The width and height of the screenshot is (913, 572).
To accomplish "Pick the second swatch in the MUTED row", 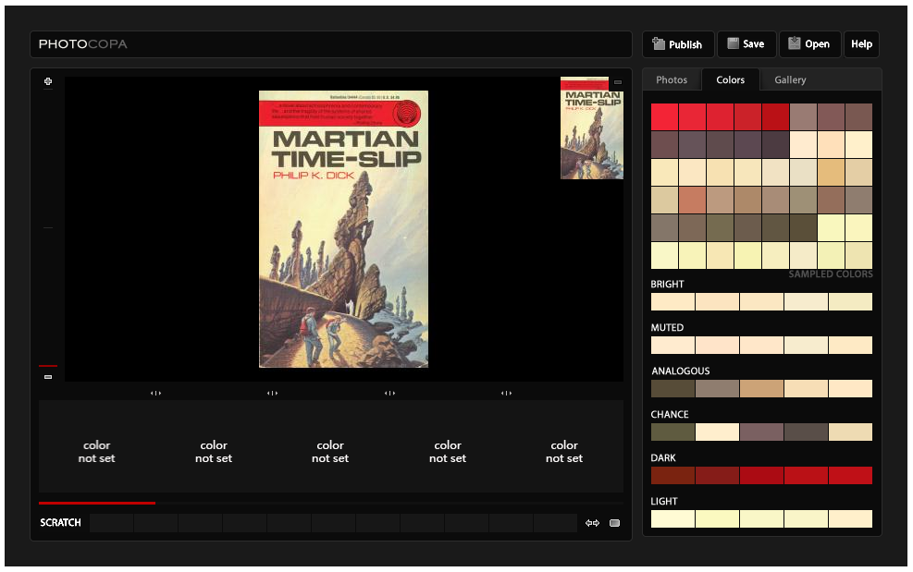I will point(718,345).
